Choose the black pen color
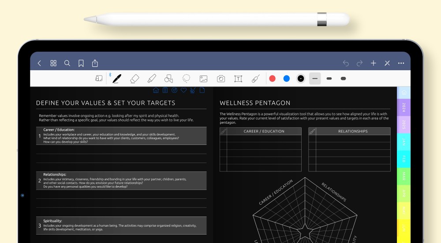 301,78
